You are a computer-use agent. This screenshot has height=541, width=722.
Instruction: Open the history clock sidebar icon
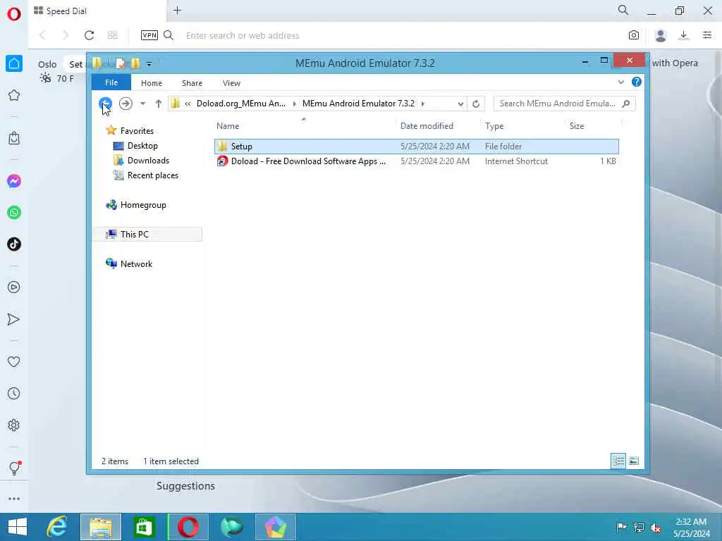(14, 394)
